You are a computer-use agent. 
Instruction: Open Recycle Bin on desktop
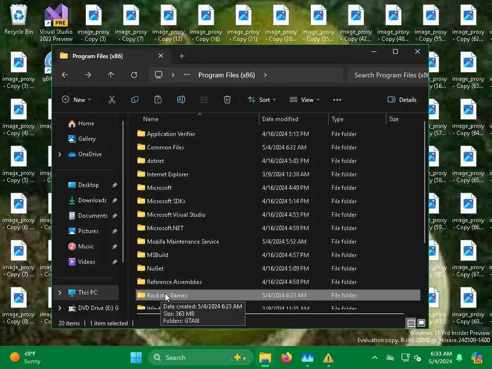click(19, 19)
